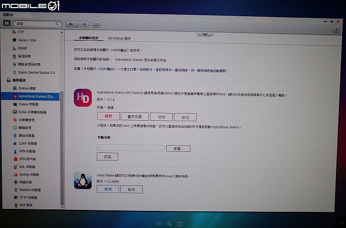346x228 pixels.
Task: Open 服務探索 service discovery item
Action: [x=22, y=57]
